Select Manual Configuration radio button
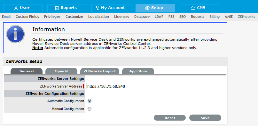Viewport: 258px width, 126px height. [90, 109]
